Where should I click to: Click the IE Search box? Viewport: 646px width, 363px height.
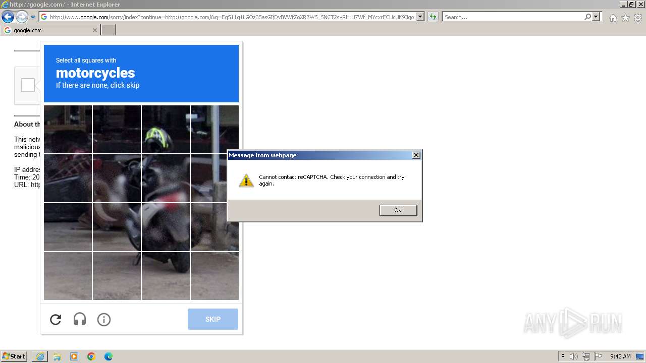513,17
